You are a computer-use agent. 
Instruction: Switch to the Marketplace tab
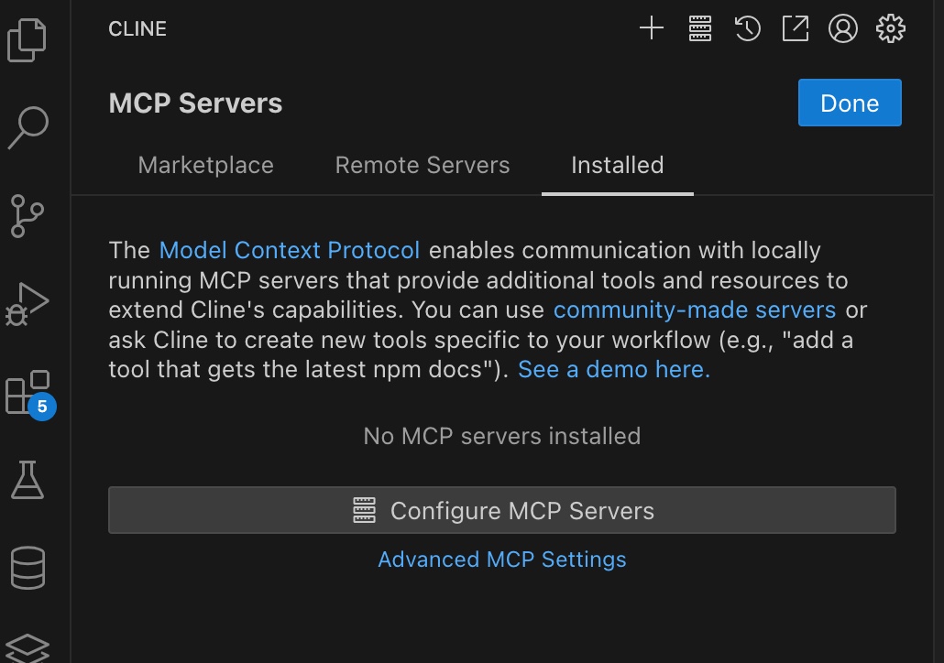pyautogui.click(x=206, y=166)
